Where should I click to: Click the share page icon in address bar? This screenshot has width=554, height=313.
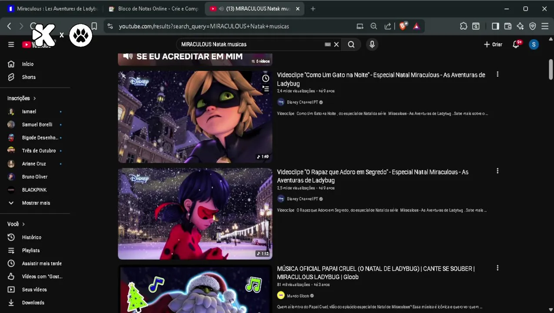click(388, 26)
